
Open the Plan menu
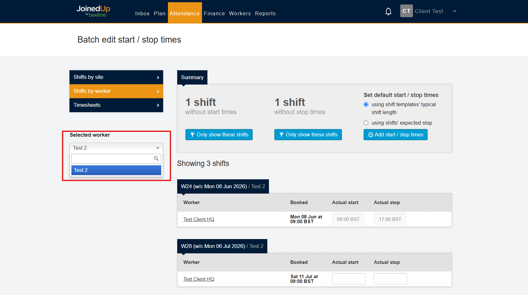[160, 13]
